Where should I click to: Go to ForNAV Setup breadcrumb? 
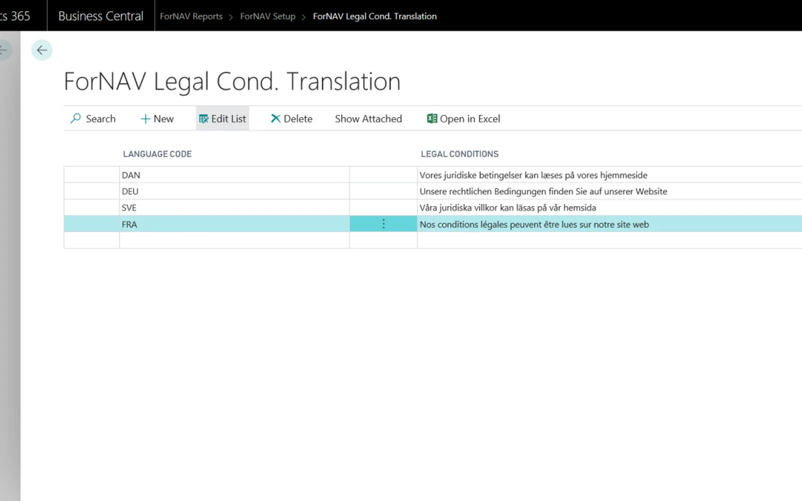pos(268,16)
